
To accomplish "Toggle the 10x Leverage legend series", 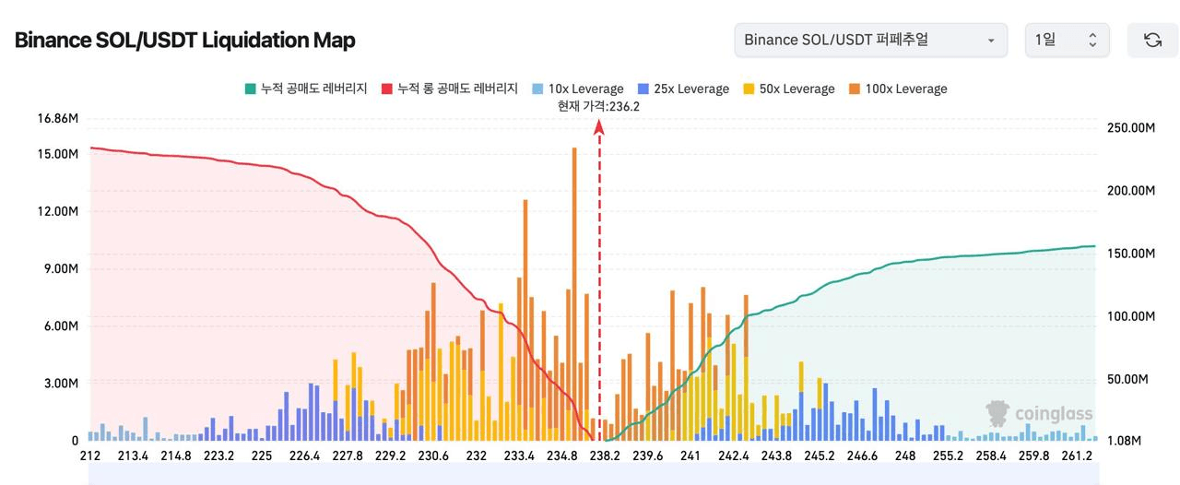I will 577,89.
